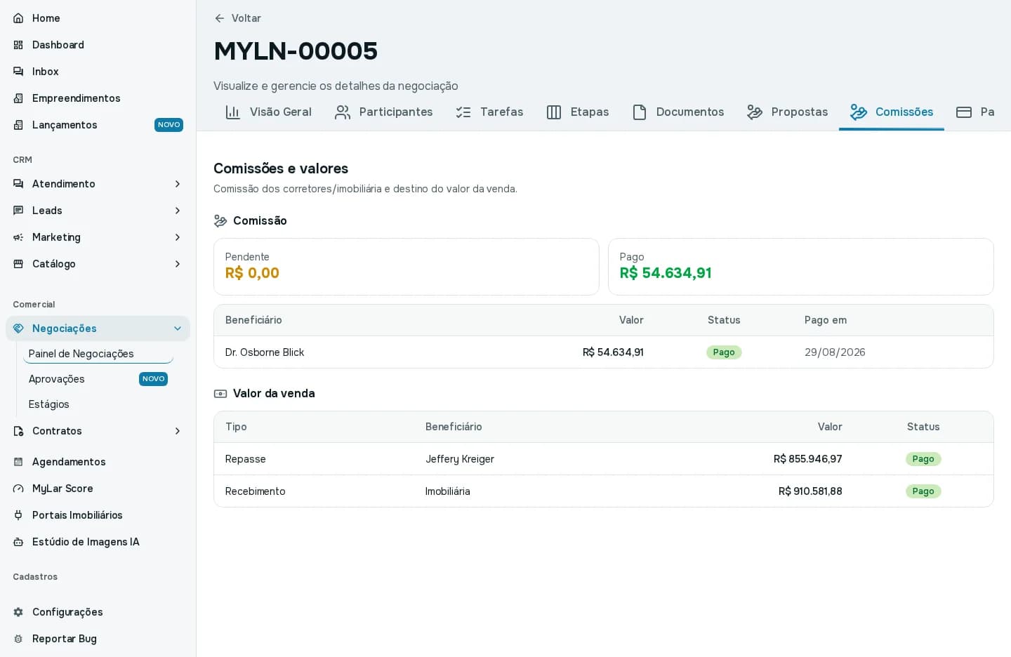Click the Contratos document icon
Viewport: 1011px width, 657px height.
coord(18,431)
